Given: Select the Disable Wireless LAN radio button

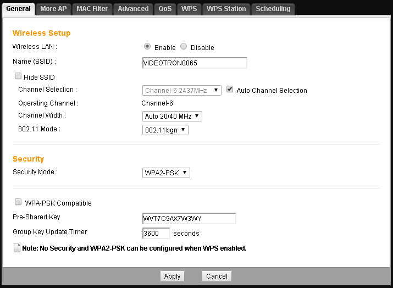Looking at the screenshot, I should coord(184,47).
